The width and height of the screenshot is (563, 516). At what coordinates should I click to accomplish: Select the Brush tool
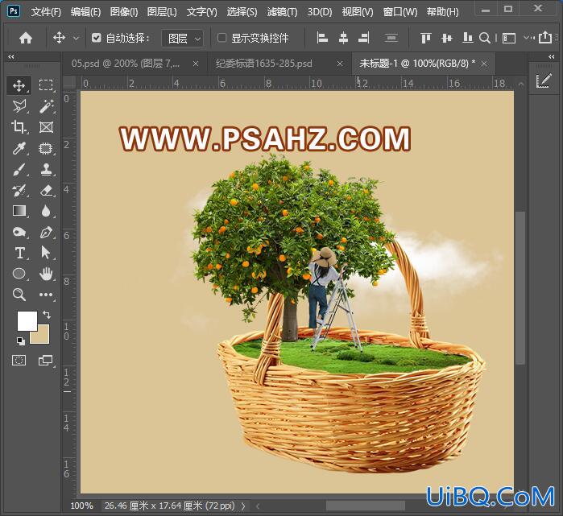[x=19, y=169]
